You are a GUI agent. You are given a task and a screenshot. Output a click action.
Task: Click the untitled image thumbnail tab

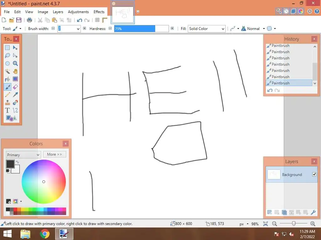point(123,14)
